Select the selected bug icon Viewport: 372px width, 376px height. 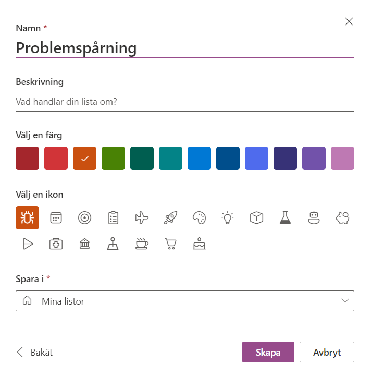[x=27, y=218]
